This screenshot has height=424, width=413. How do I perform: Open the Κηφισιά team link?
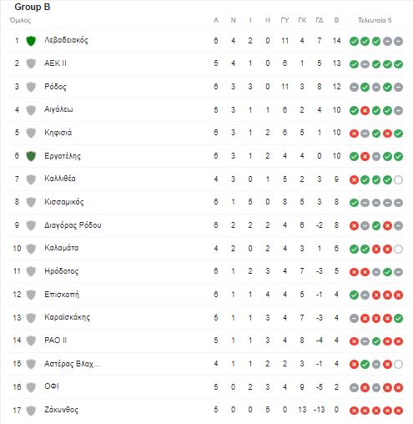(x=58, y=133)
